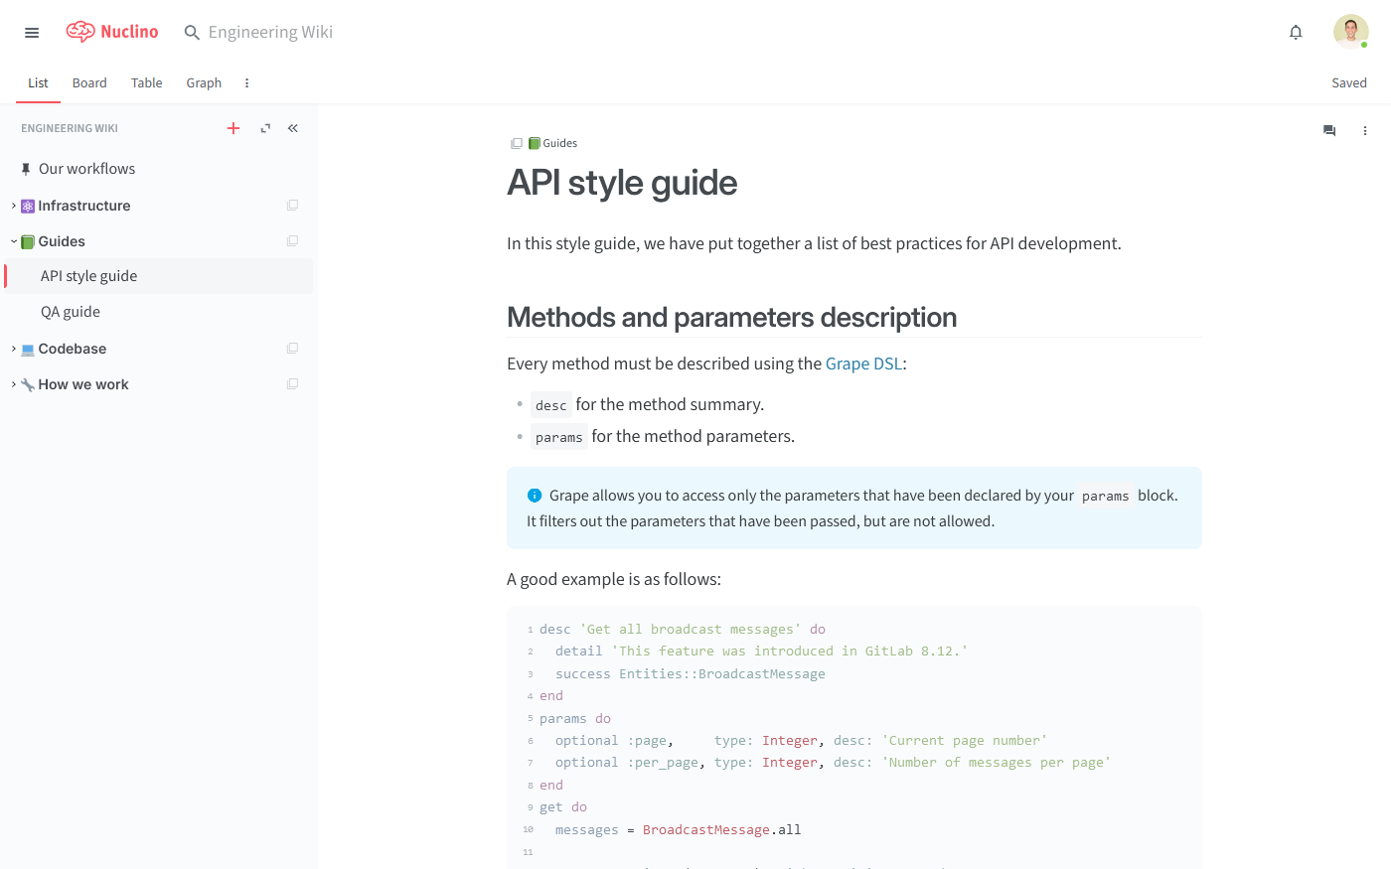Click the breadcrumb collection icon

517,143
